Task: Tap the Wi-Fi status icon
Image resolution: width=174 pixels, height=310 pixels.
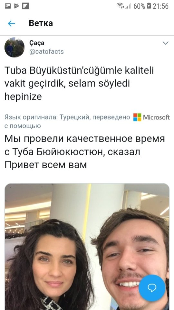Action: coord(120,6)
